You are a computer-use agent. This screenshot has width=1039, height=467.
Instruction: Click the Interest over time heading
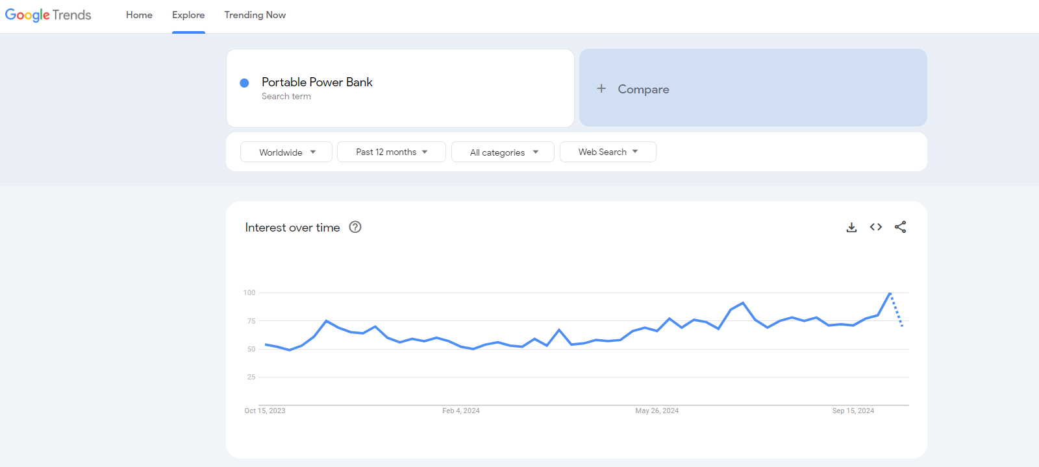[x=292, y=228]
